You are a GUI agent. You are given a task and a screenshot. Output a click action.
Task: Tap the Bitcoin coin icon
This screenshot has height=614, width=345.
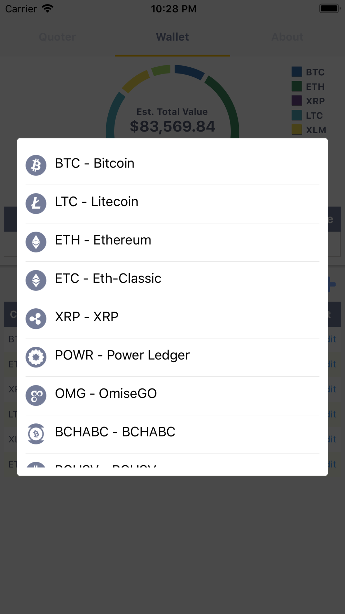[x=36, y=165]
